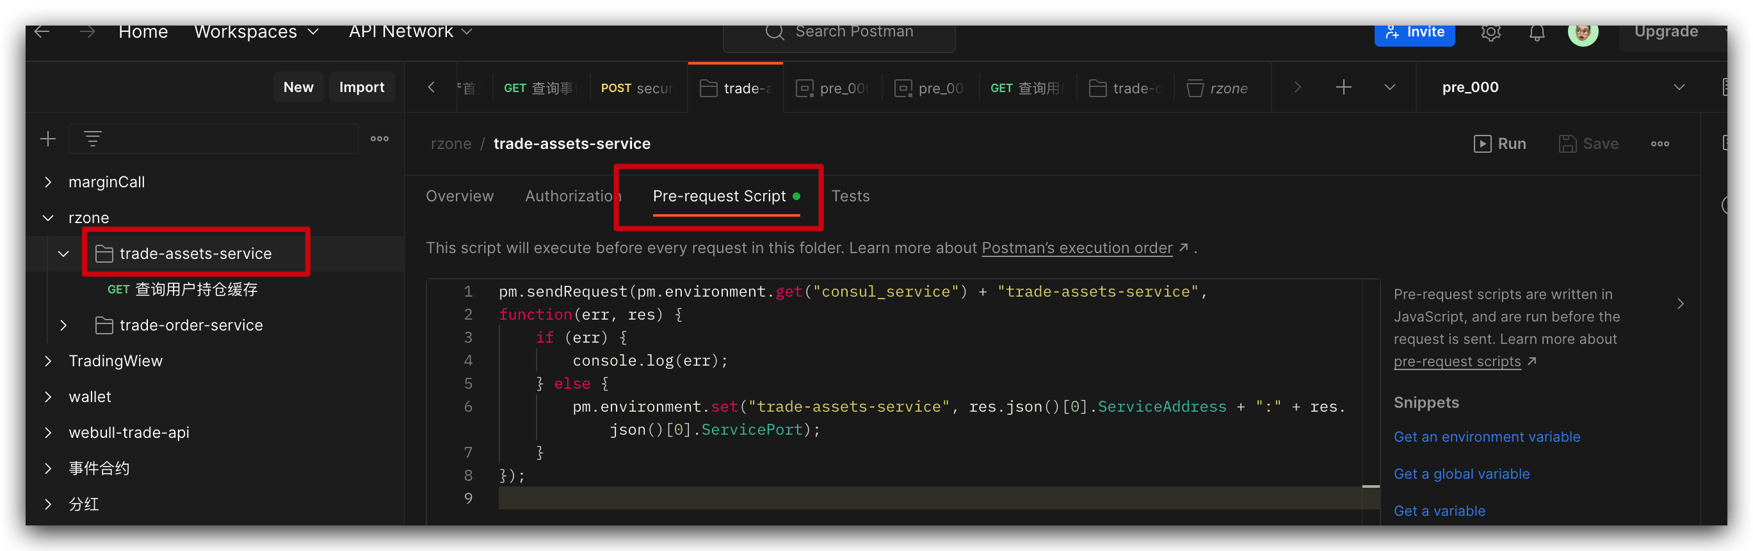Expand the wallet collection
This screenshot has height=551, width=1753.
(47, 397)
